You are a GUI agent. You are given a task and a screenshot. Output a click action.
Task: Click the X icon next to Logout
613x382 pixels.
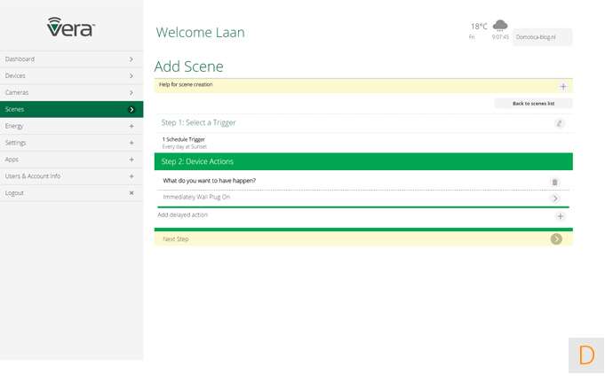tap(131, 193)
